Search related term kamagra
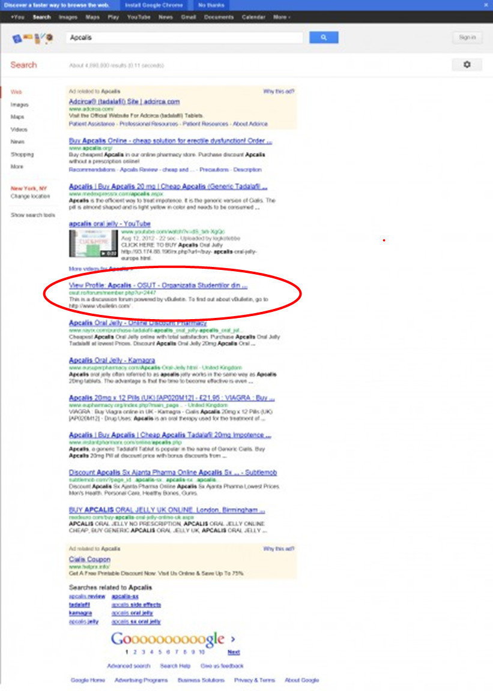Screen dimensions: 493x691 pyautogui.click(x=80, y=613)
